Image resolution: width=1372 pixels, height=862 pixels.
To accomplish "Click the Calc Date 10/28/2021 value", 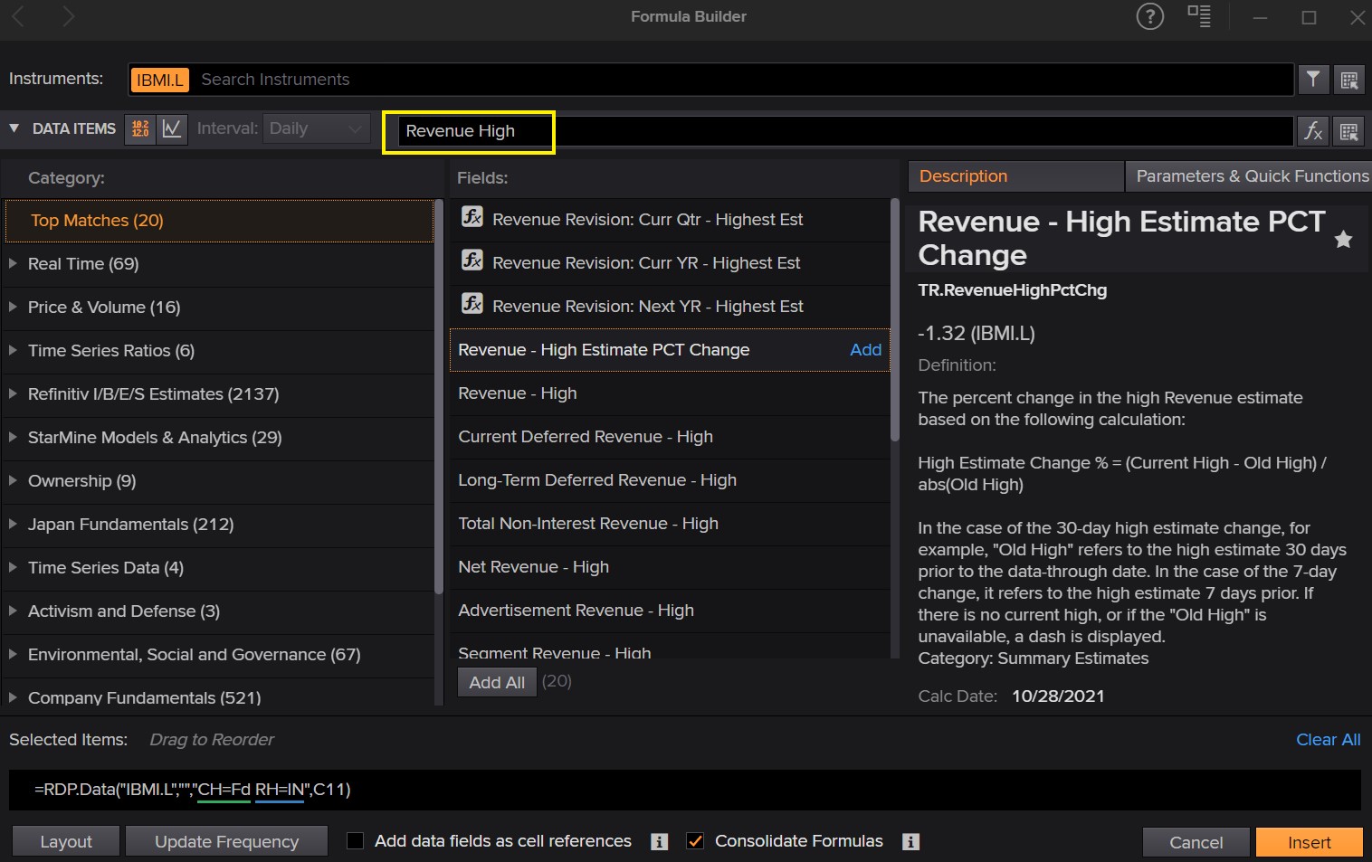I will pyautogui.click(x=1058, y=696).
